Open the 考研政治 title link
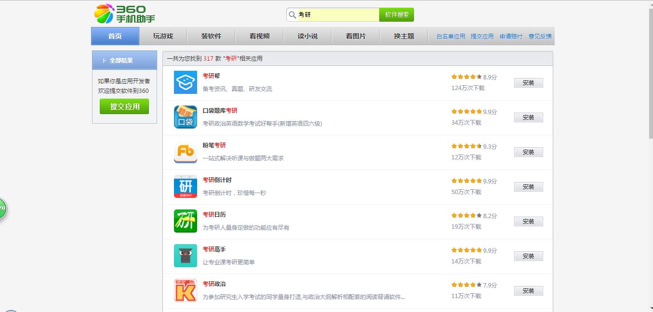This screenshot has height=312, width=653. [x=214, y=284]
